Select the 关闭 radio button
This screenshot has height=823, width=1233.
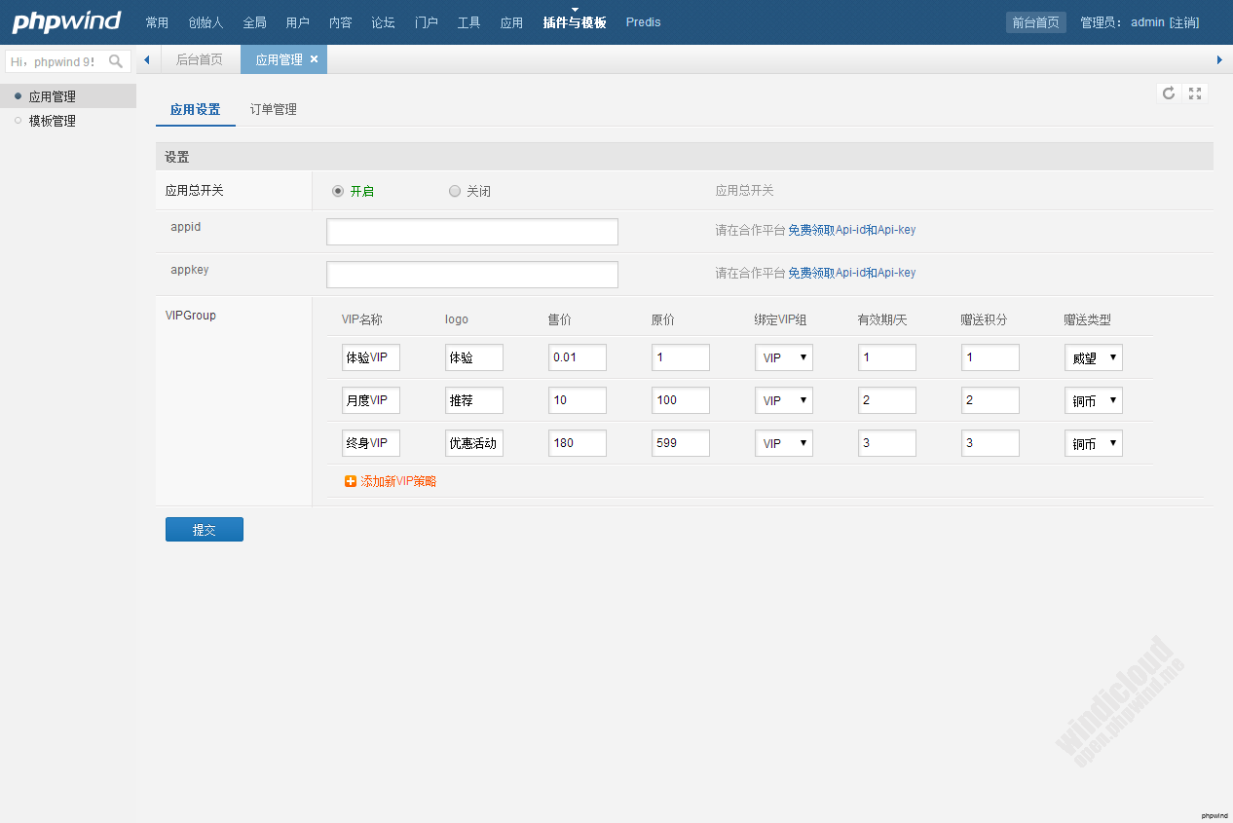(x=455, y=191)
